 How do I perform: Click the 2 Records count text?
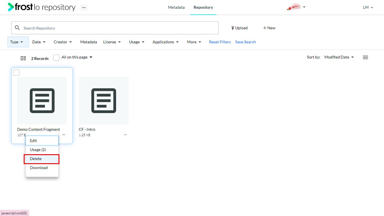[40, 58]
